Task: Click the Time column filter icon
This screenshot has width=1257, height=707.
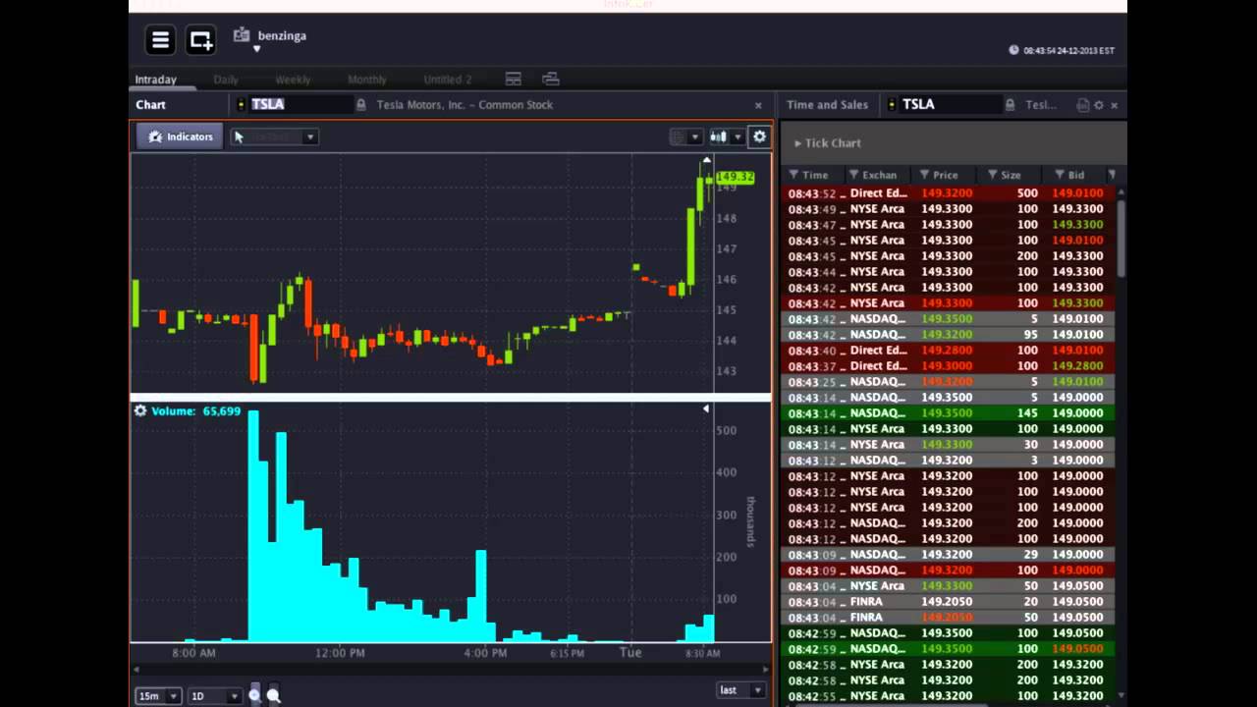Action: [792, 175]
